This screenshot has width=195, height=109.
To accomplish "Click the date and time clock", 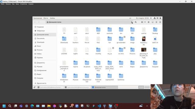I will [142, 18].
